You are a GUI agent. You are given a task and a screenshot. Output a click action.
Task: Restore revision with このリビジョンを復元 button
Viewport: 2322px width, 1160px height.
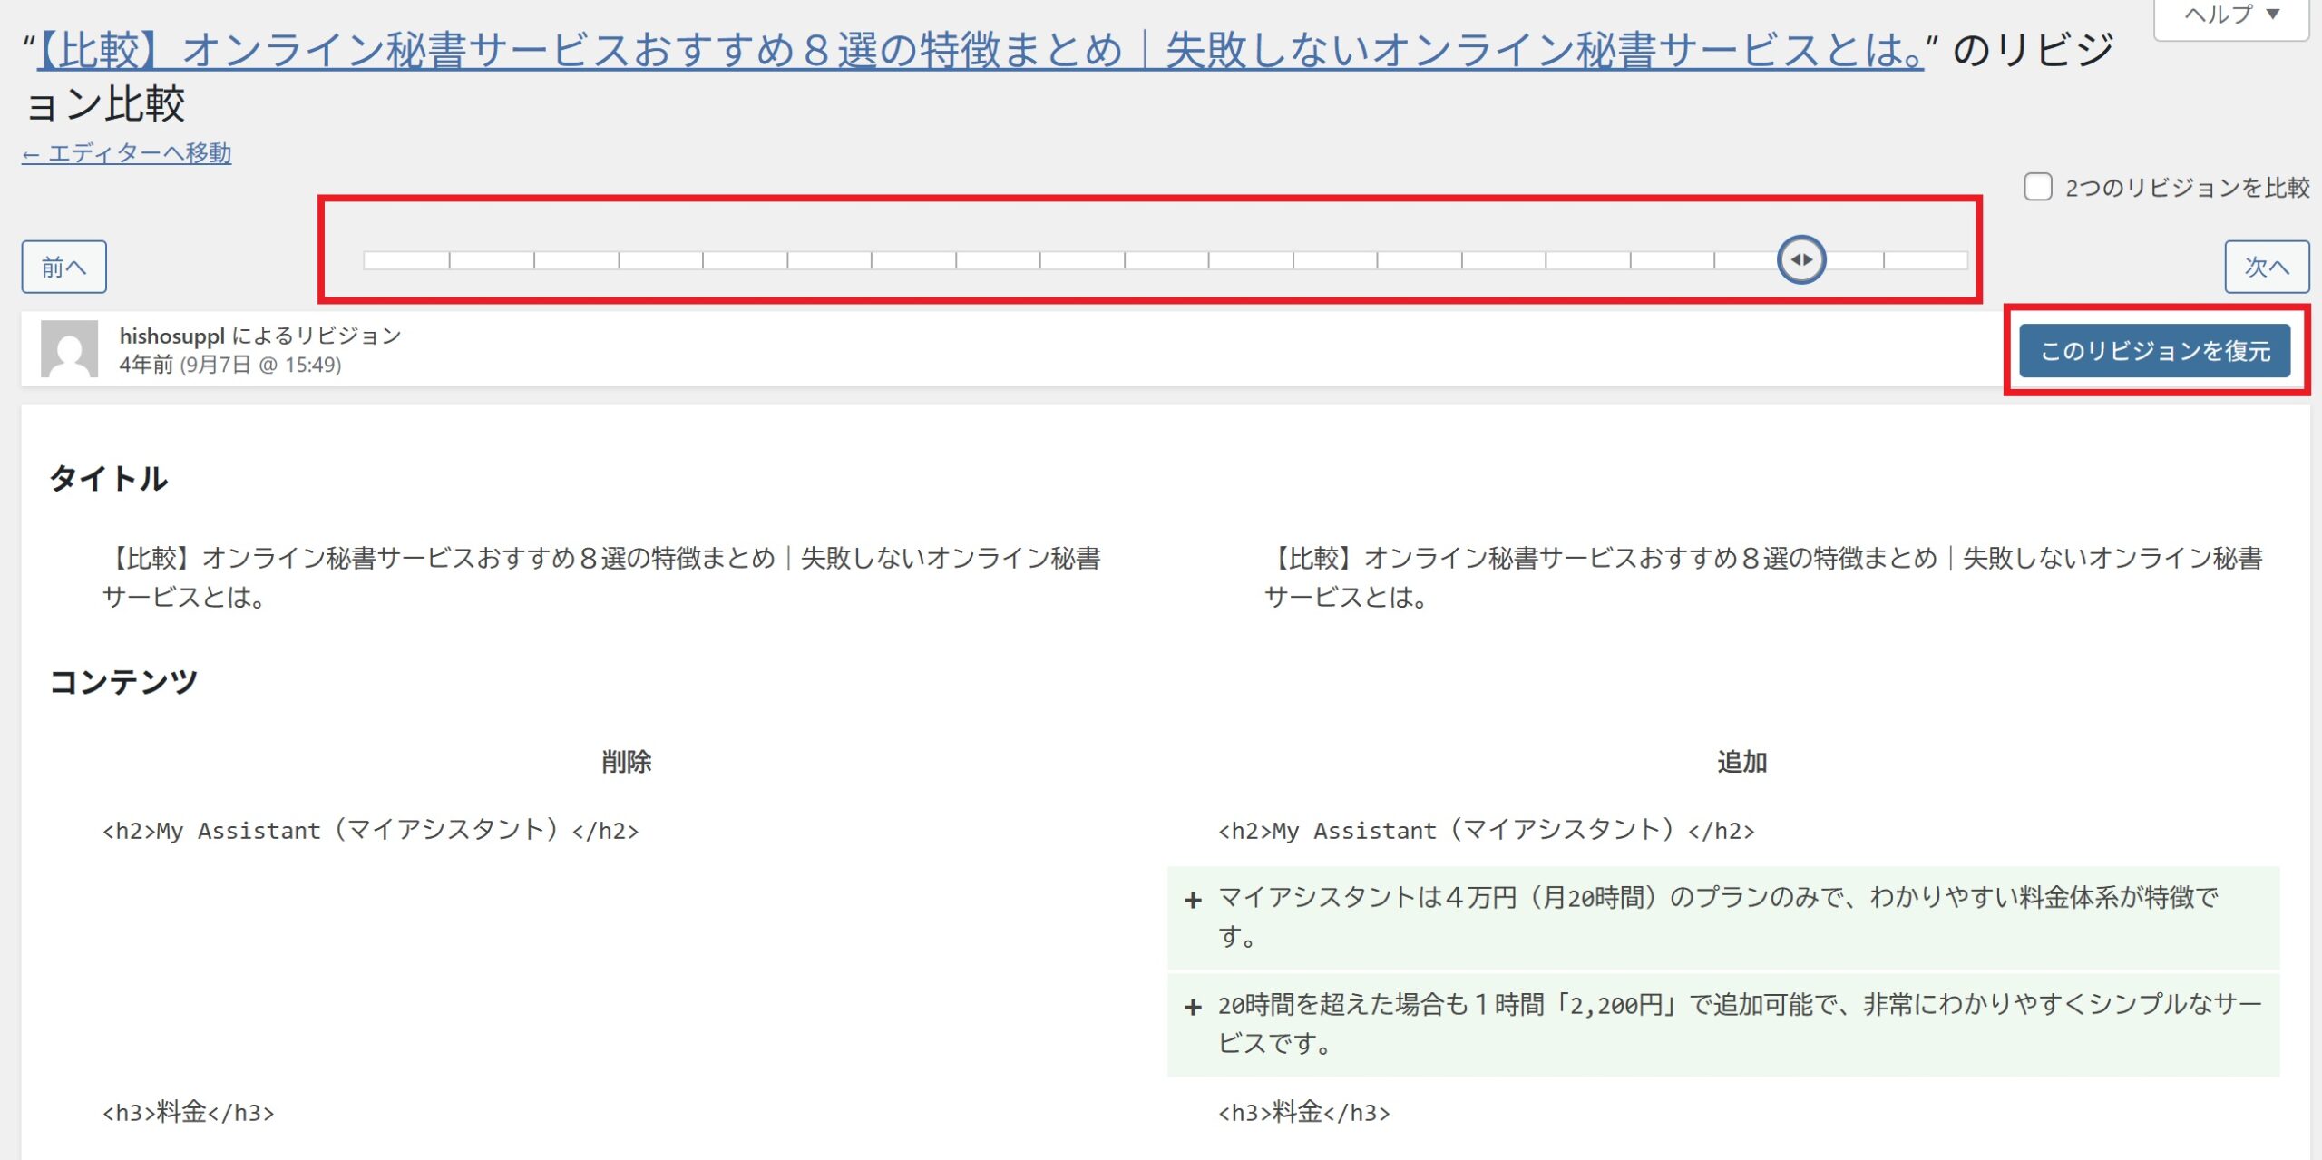point(2154,351)
